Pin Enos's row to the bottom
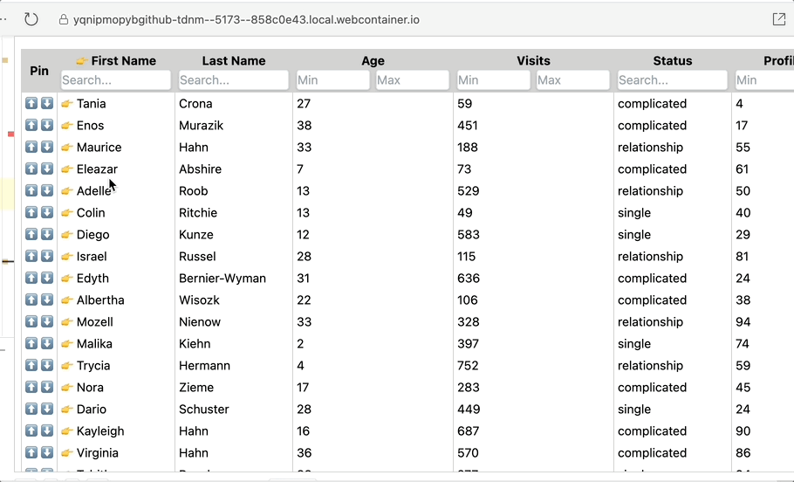This screenshot has height=482, width=794. coord(47,125)
